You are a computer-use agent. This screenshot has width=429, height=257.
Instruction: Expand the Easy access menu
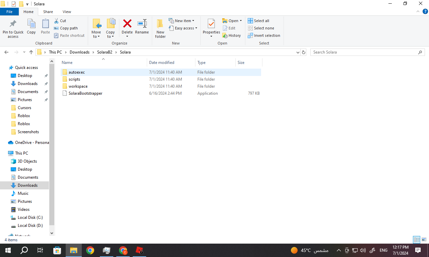183,28
